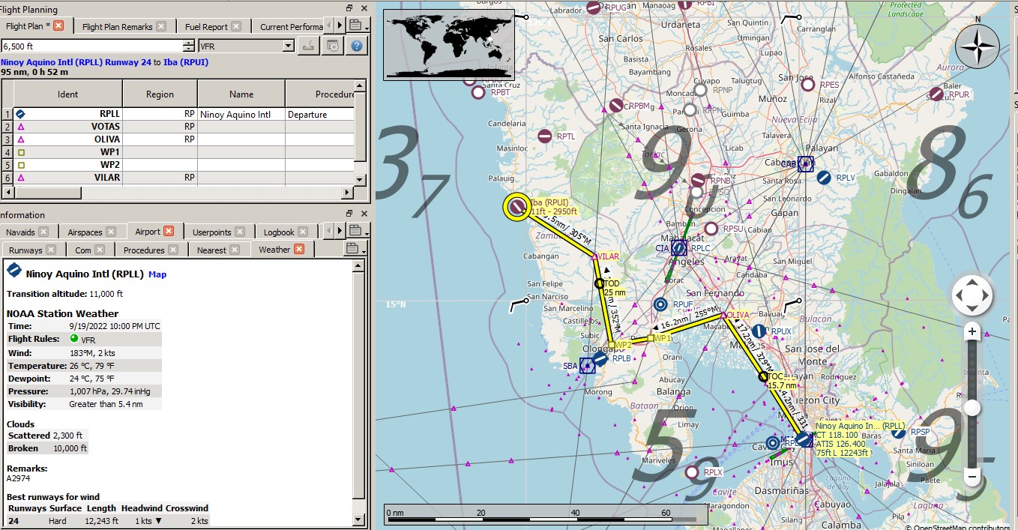Open the Weather row tab list menu

click(353, 249)
